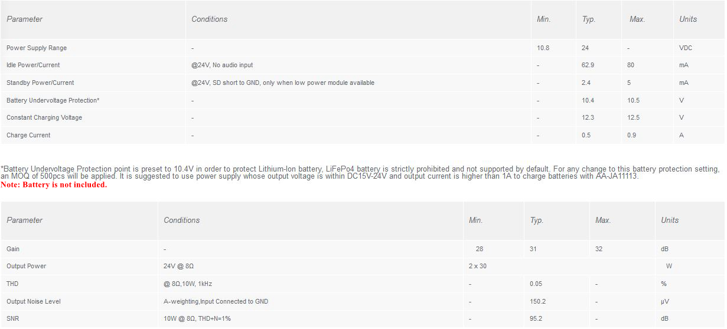Click the "Constant Charging Voltage" label
The width and height of the screenshot is (727, 329).
click(44, 117)
